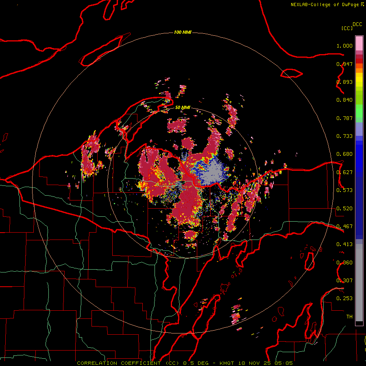The image size is (366, 366).
Task: Click the [CC] units label
Action: 347,28
